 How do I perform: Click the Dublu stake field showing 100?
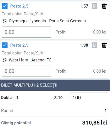click(88, 98)
